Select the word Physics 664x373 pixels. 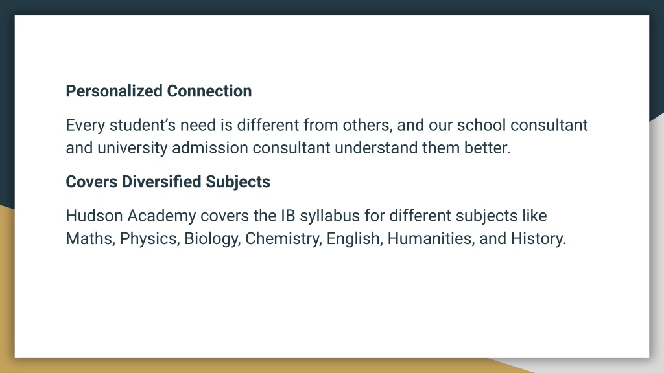[x=149, y=239]
